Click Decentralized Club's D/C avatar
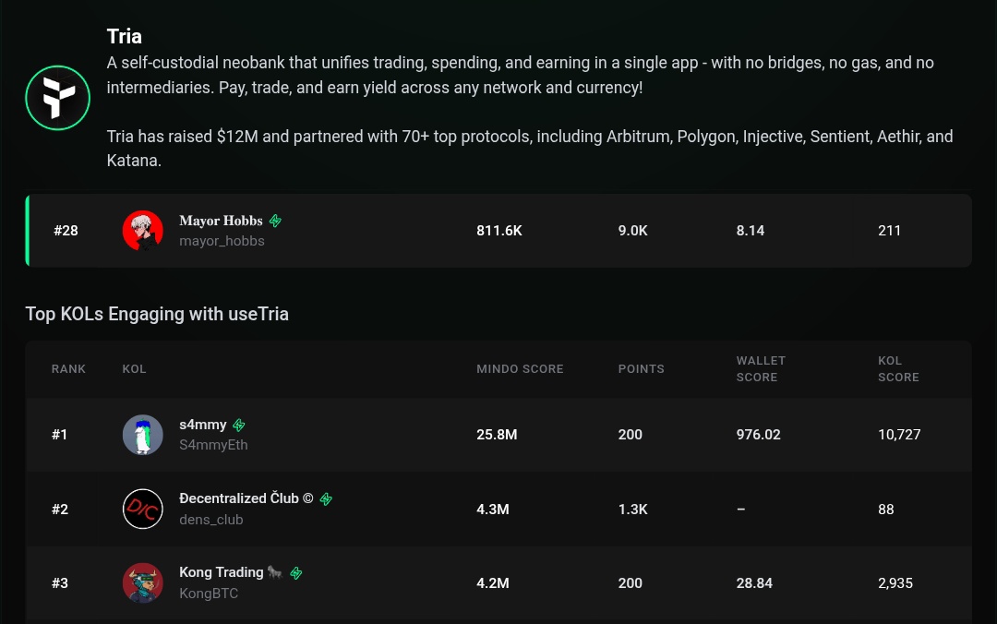997x624 pixels. (143, 510)
